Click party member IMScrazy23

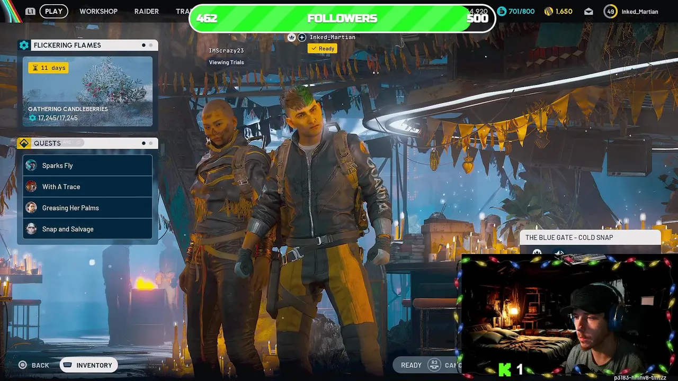[226, 51]
